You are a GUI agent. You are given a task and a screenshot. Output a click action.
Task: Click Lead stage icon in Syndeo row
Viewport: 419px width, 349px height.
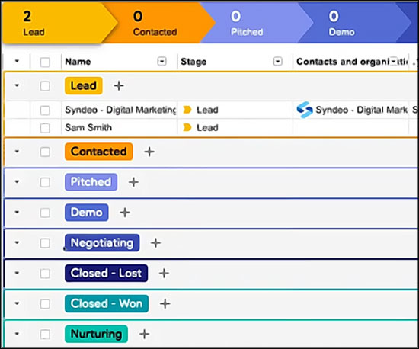pos(187,110)
